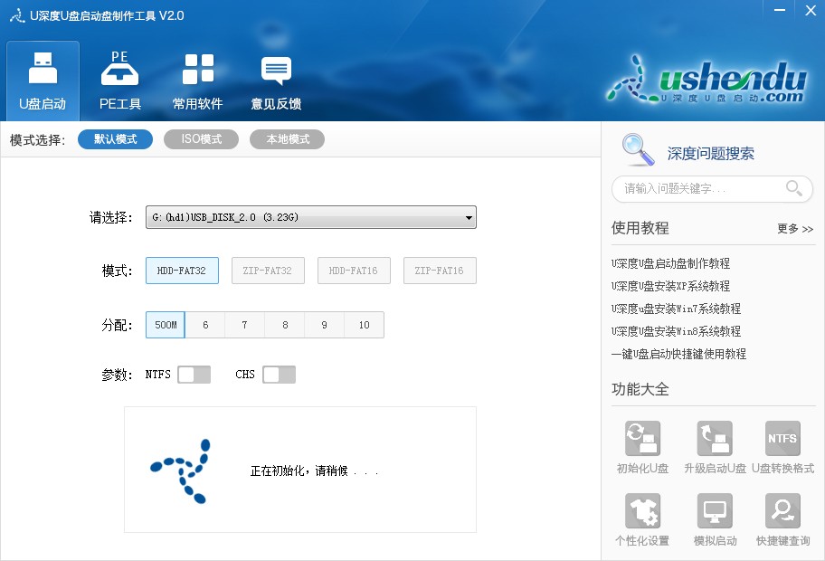Select ZIP-FAT16 mode
This screenshot has height=561, width=825.
tap(440, 271)
